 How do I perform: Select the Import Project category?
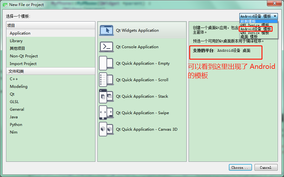(51, 64)
